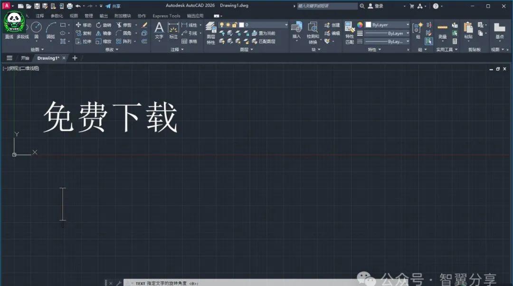Click the object color wheel swatch

360,25
